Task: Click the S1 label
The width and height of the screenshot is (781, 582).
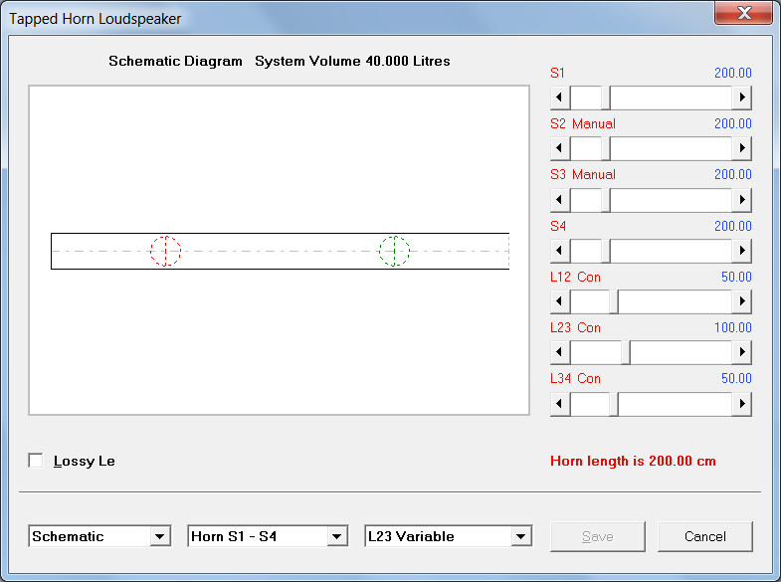Action: coord(557,73)
